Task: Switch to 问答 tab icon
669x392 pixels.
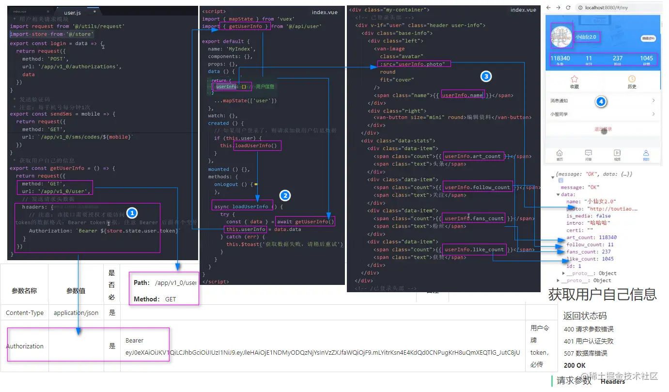Action: [x=589, y=153]
